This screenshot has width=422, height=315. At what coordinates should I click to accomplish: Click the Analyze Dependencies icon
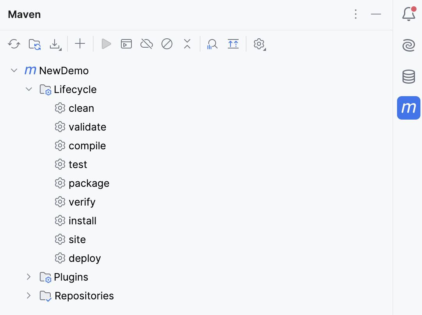coord(212,44)
